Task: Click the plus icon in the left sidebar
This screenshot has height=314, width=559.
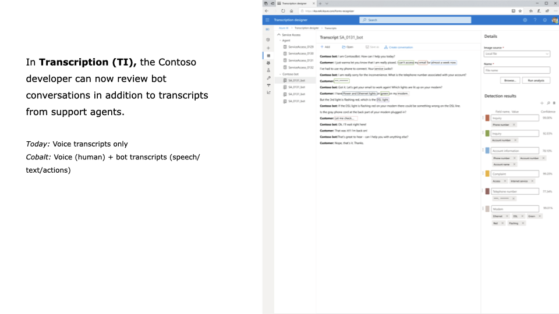Action: pos(268,48)
